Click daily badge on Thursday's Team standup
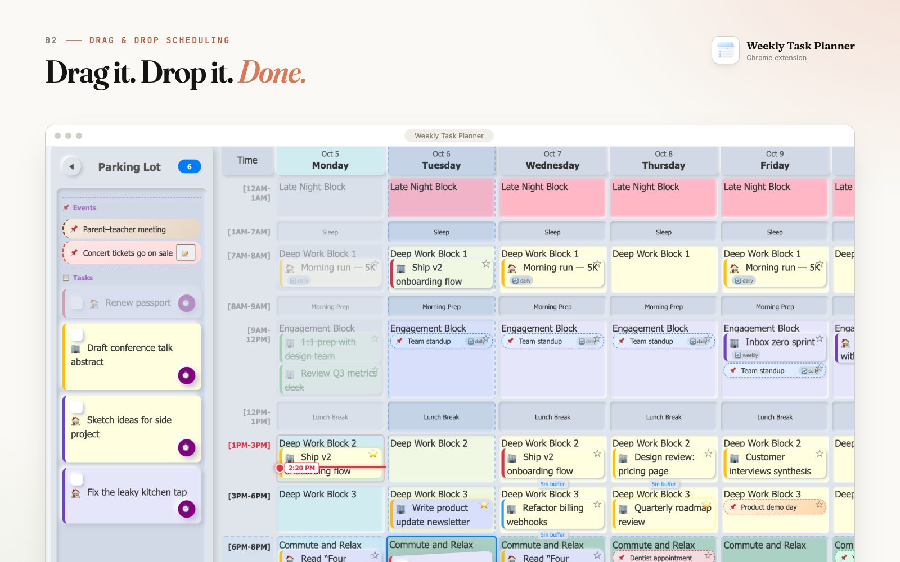 pos(697,341)
